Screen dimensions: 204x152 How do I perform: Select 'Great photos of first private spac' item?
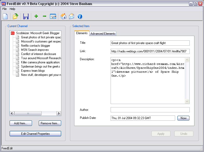(41, 37)
